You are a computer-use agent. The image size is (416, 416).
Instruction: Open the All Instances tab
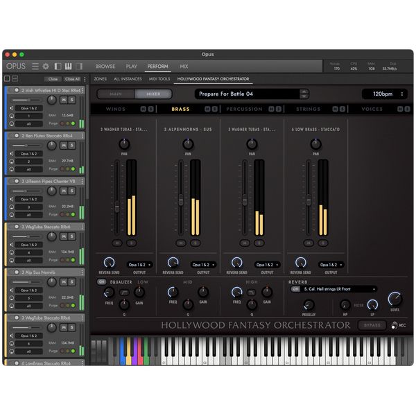128,79
